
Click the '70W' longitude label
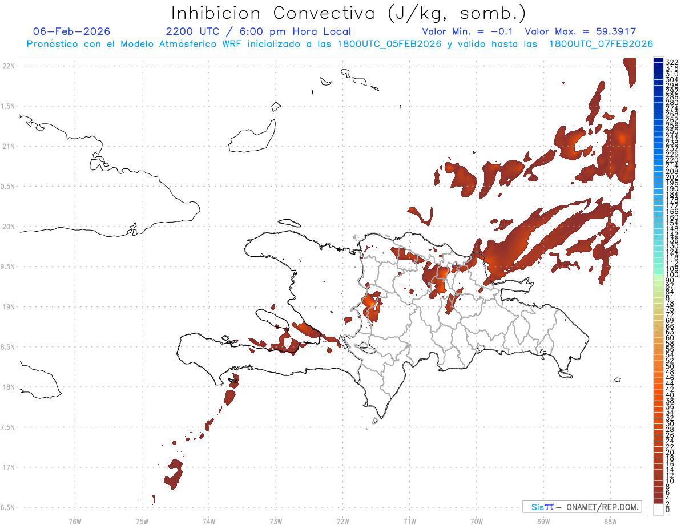pyautogui.click(x=476, y=521)
